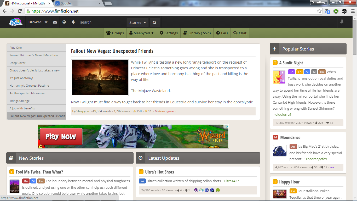Switch to the Google browser tab

pyautogui.click(x=78, y=3)
